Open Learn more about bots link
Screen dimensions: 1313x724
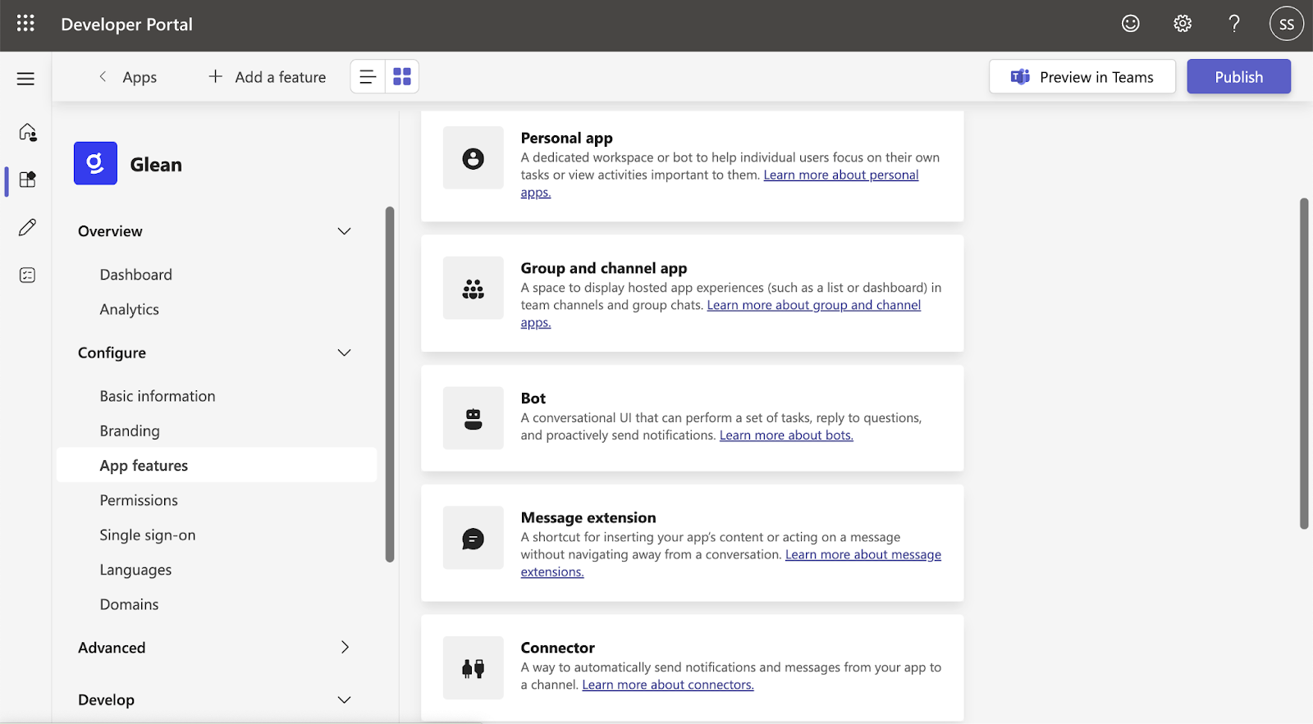tap(785, 435)
